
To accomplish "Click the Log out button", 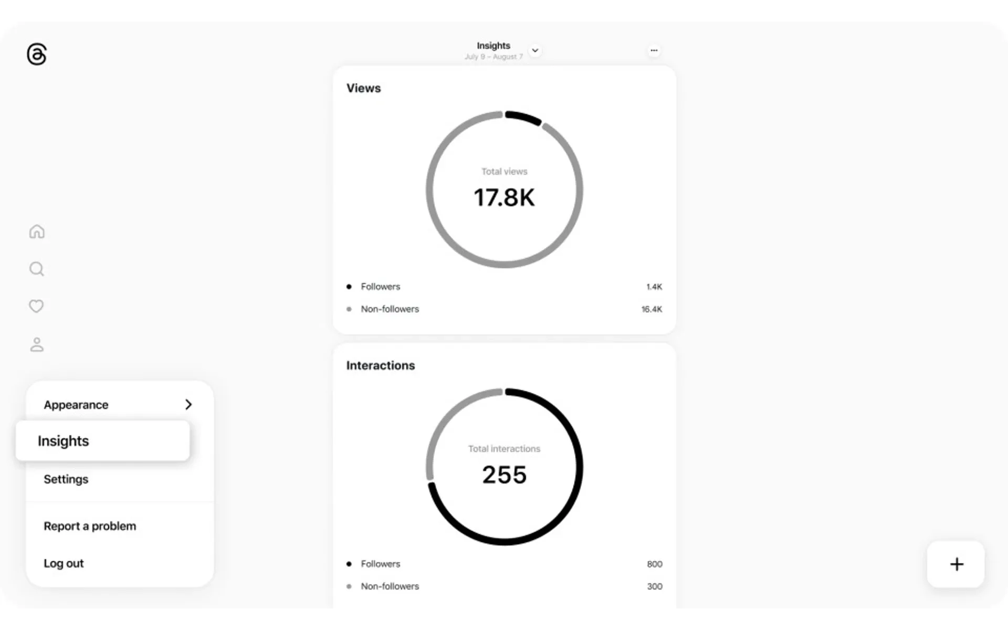I will pos(63,562).
